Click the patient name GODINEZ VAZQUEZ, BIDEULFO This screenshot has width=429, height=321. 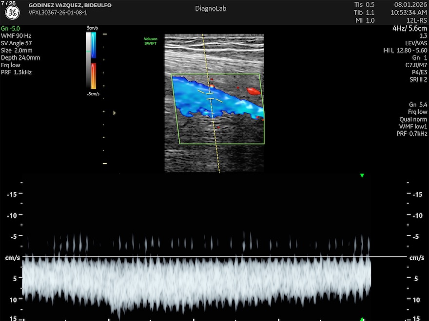(70, 5)
